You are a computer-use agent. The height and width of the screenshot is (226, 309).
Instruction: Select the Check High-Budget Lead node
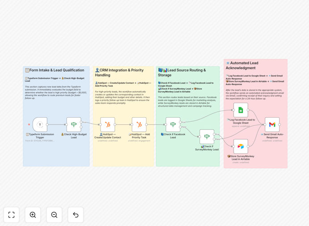74,125
